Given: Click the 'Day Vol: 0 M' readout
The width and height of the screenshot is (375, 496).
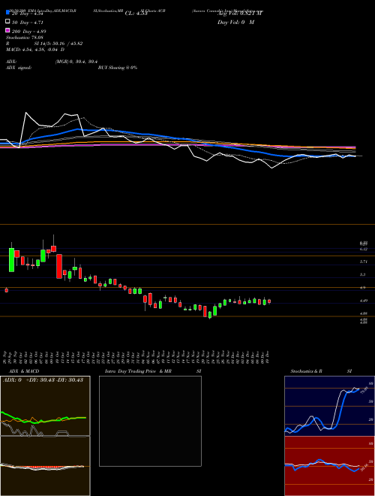Looking at the screenshot, I should pos(235,22).
